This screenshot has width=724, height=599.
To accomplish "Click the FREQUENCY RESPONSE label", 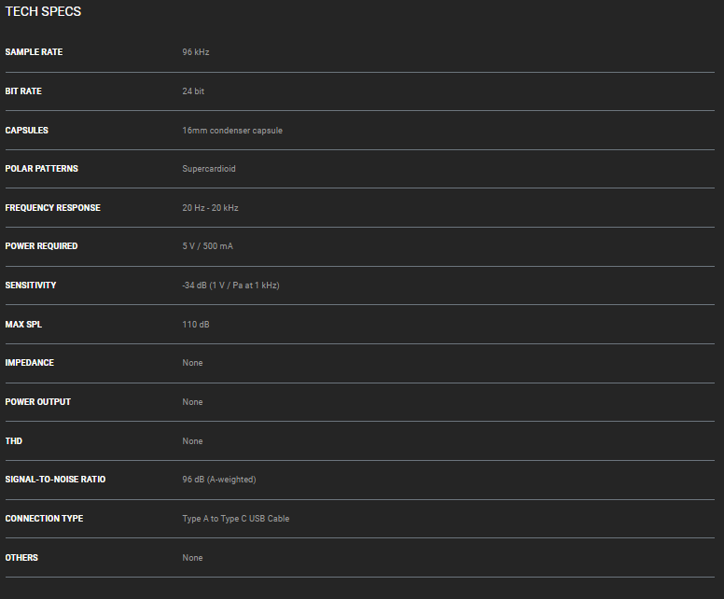I will point(52,208).
